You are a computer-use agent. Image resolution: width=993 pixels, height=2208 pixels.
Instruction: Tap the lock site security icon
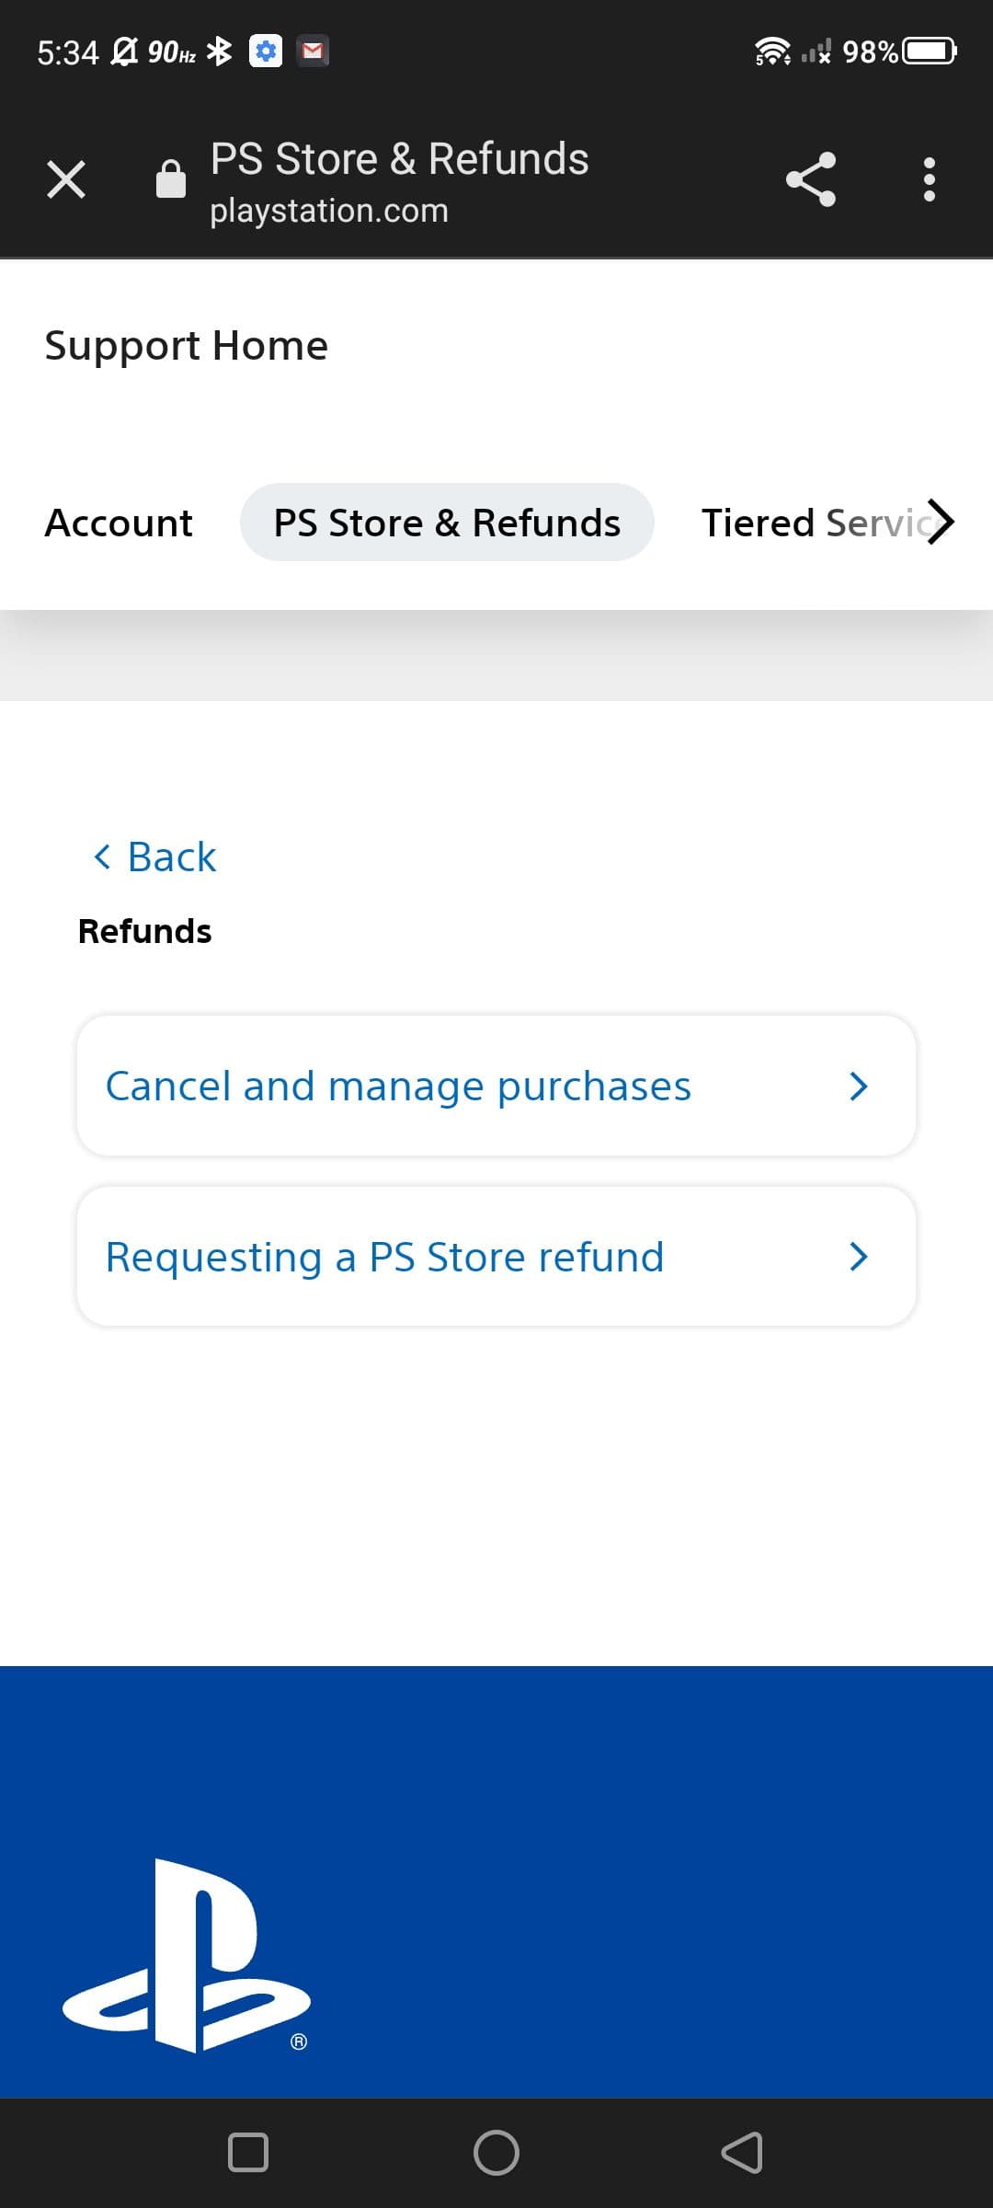pos(171,179)
